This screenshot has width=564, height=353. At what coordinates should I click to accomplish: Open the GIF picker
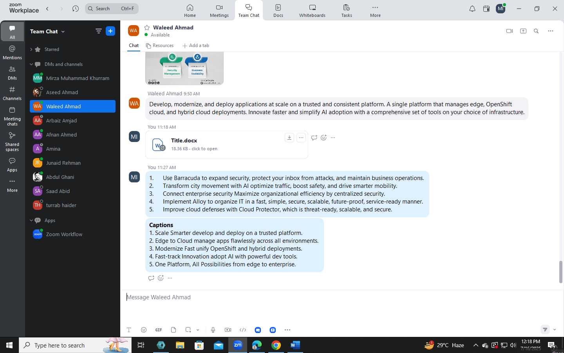(159, 330)
